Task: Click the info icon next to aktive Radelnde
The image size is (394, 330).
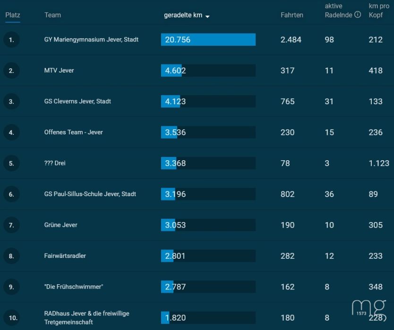Action: coord(357,15)
